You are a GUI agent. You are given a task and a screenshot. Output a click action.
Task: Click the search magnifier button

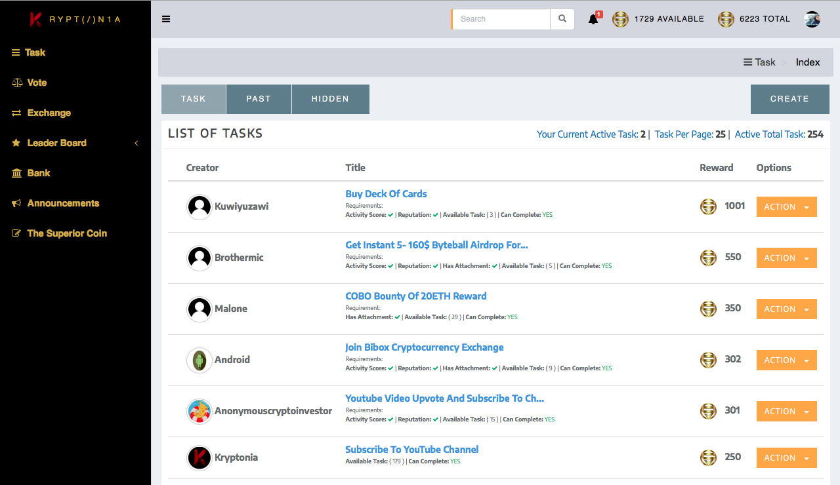[562, 19]
